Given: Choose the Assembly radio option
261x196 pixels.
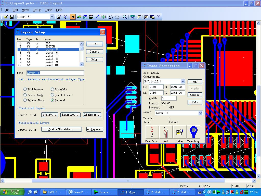Looking at the screenshot, I should 52,89.
